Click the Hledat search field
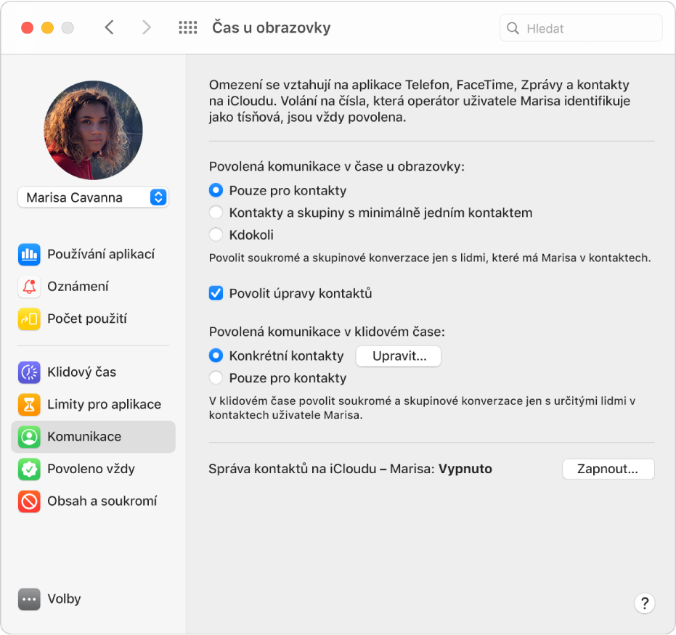This screenshot has width=676, height=635. pos(580,28)
